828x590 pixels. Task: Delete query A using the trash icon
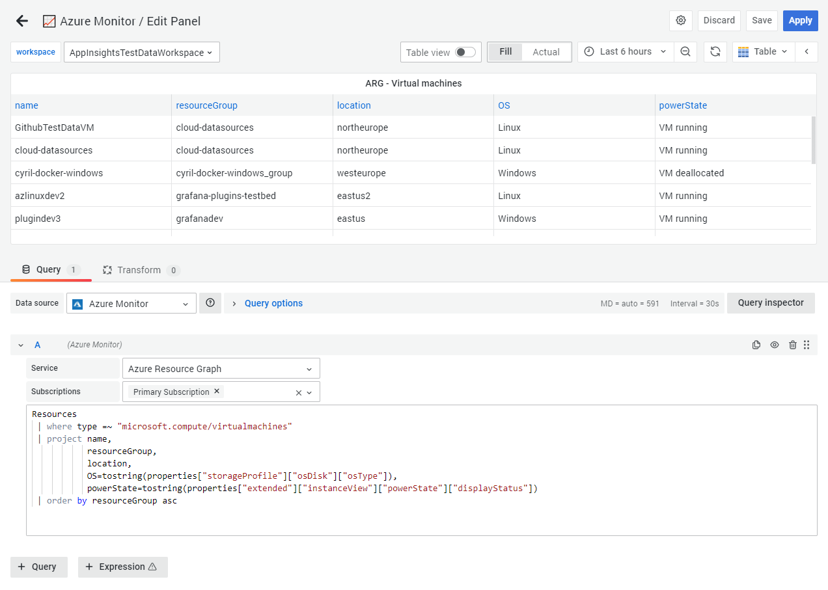792,345
